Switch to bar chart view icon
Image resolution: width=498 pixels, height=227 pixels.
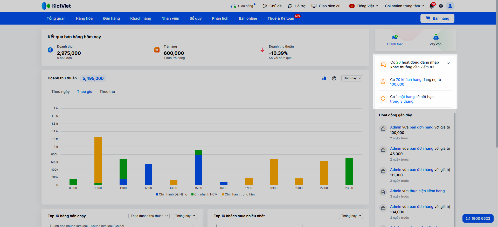pos(324,78)
